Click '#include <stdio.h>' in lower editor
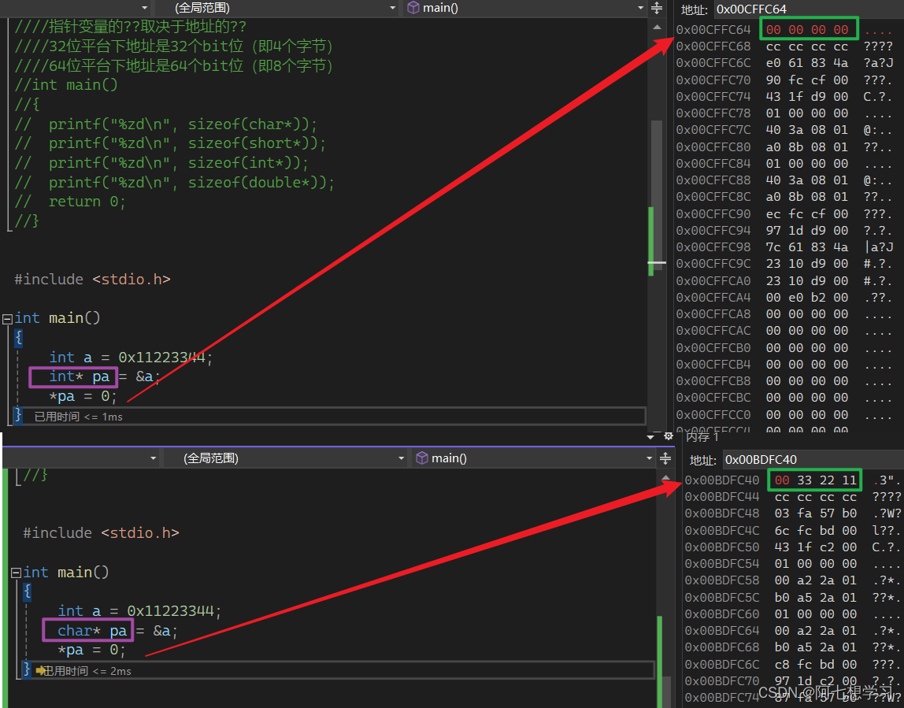904x708 pixels. point(101,532)
